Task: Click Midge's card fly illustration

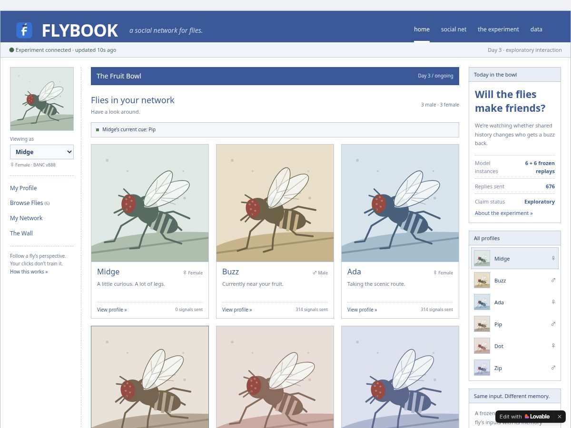Action: (150, 203)
